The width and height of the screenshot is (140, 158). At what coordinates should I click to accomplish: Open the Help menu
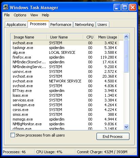pos(46,15)
